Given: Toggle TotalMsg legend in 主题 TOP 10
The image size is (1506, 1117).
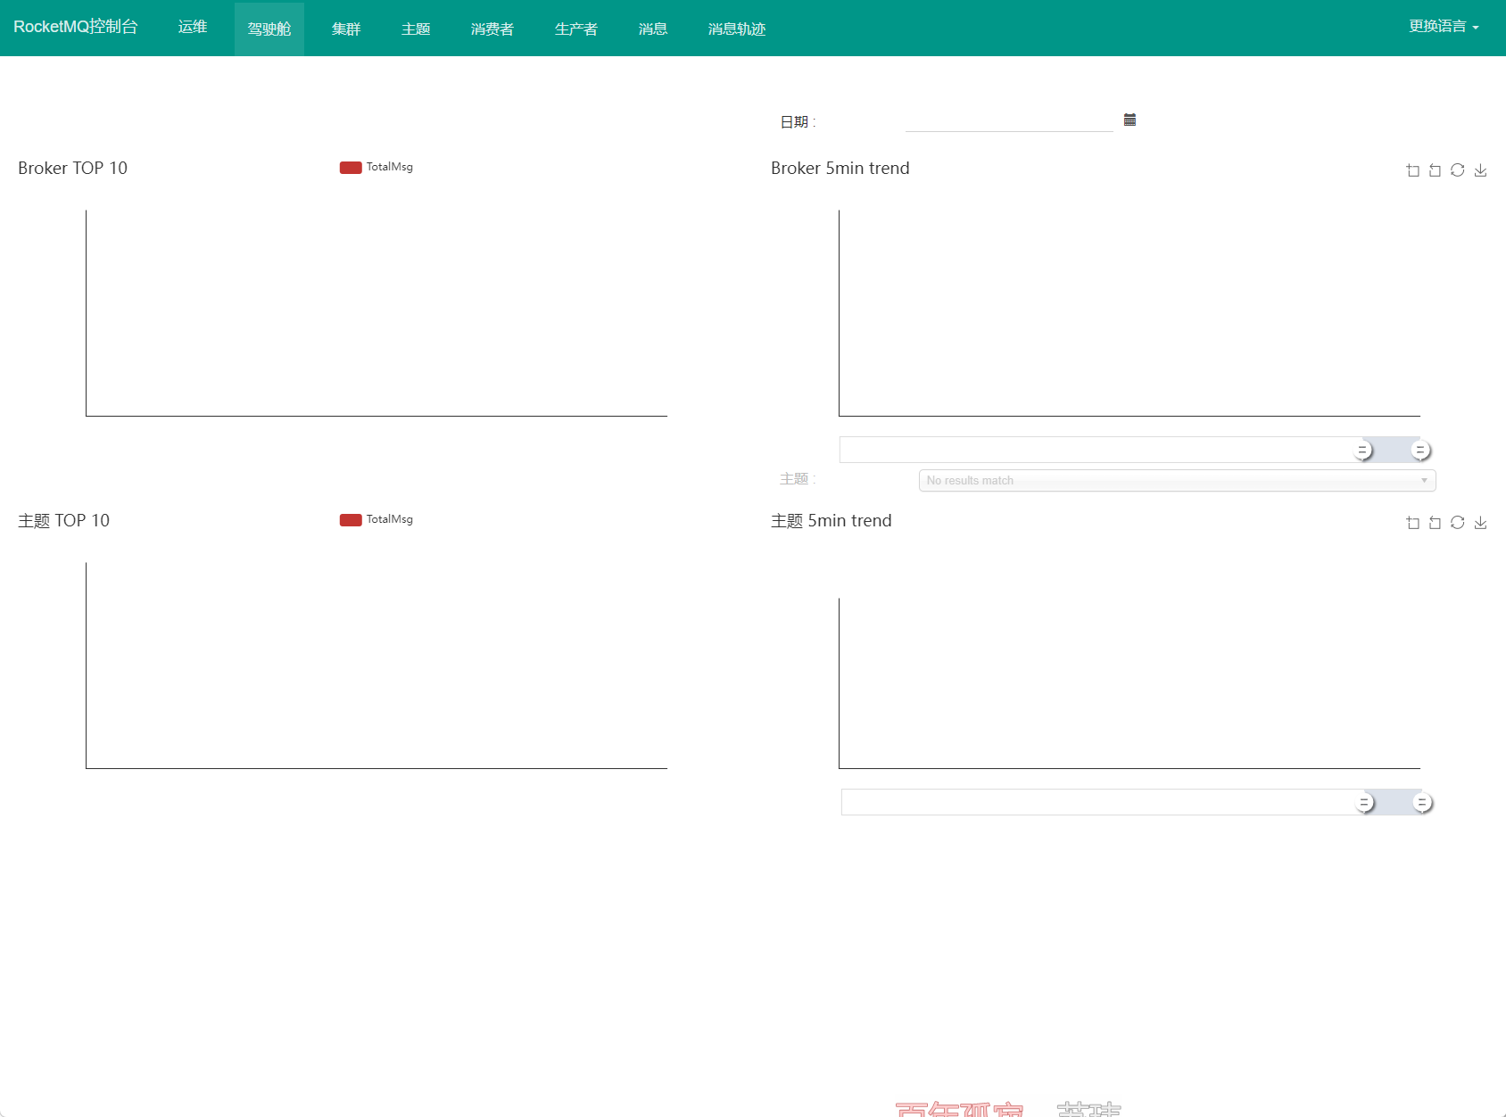Looking at the screenshot, I should pos(376,519).
